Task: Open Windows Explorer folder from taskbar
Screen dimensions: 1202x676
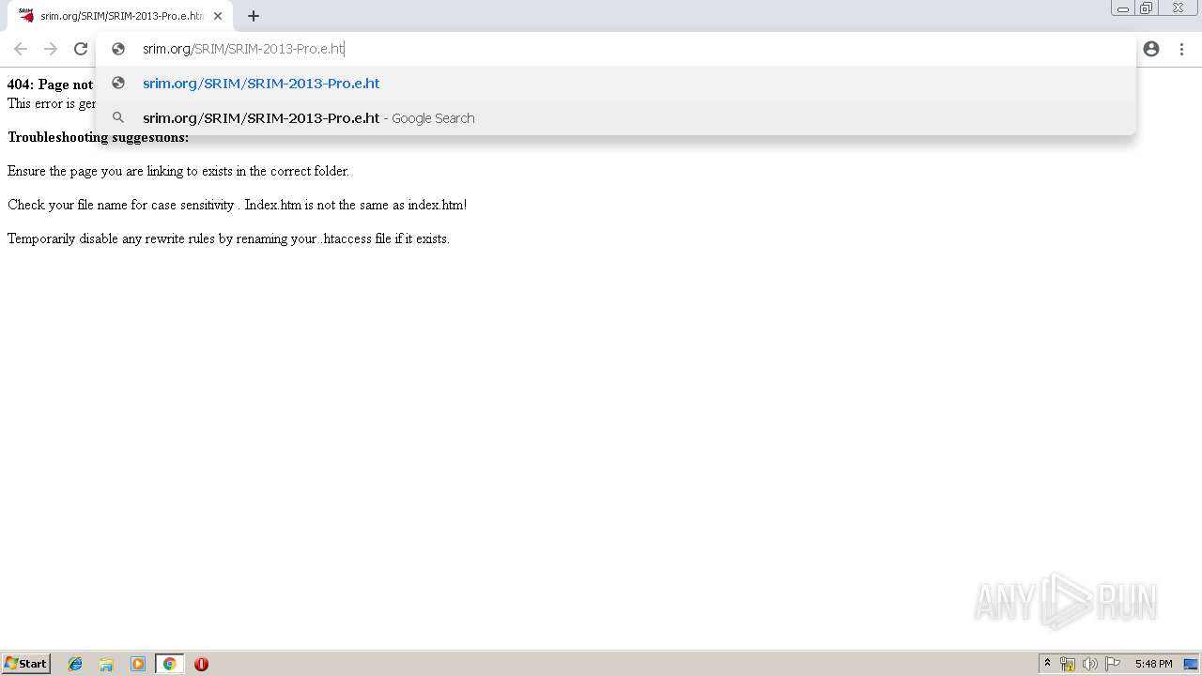Action: [106, 664]
